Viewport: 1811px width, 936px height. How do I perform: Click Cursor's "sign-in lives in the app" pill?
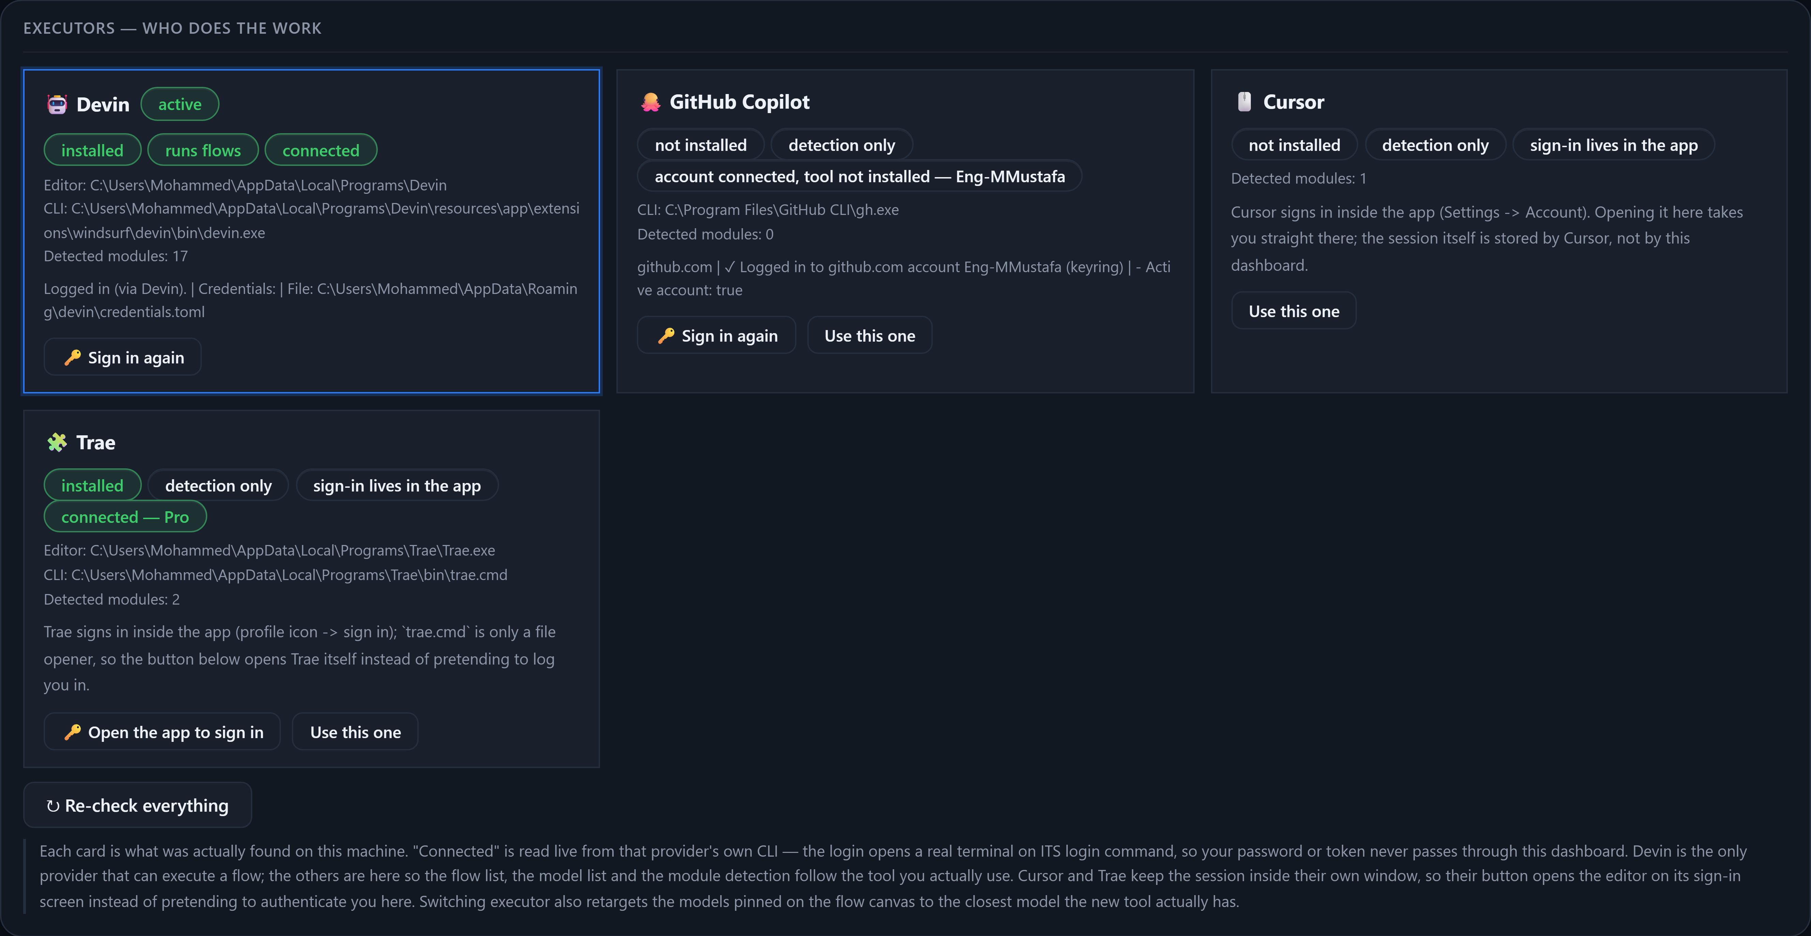pos(1614,145)
